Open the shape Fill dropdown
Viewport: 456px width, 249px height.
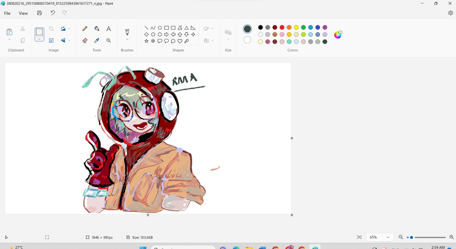pyautogui.click(x=209, y=40)
